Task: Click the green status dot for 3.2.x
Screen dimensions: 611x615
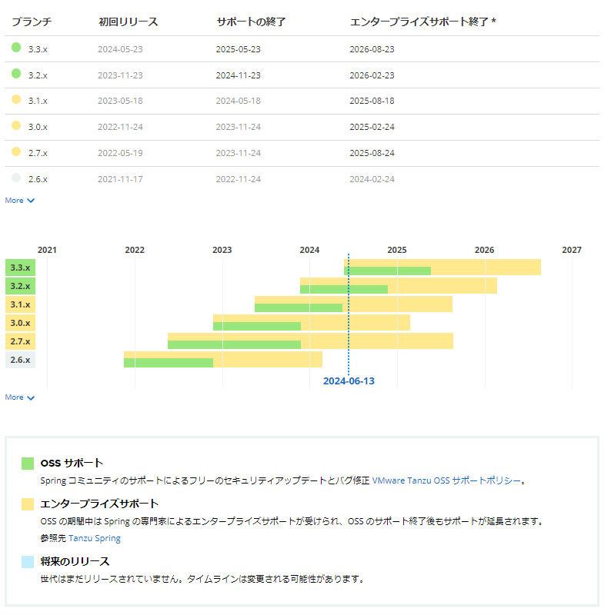Action: pyautogui.click(x=16, y=73)
